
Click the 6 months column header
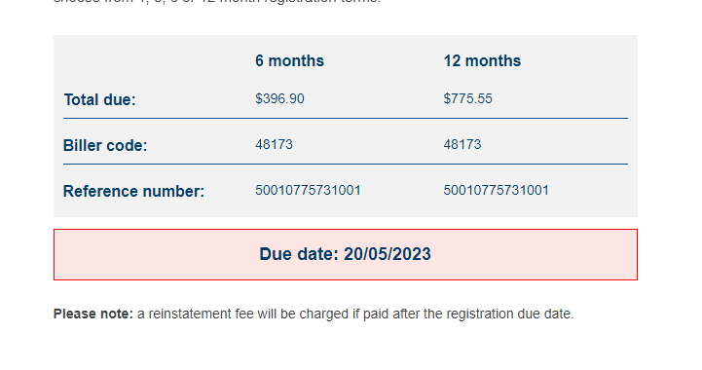pos(289,61)
